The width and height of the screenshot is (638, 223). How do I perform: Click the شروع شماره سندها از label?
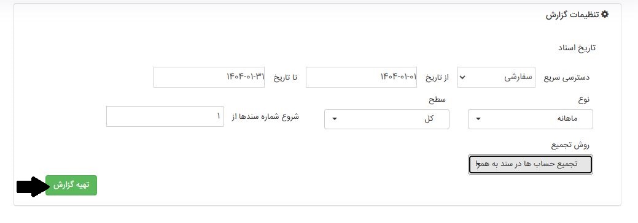pos(265,116)
